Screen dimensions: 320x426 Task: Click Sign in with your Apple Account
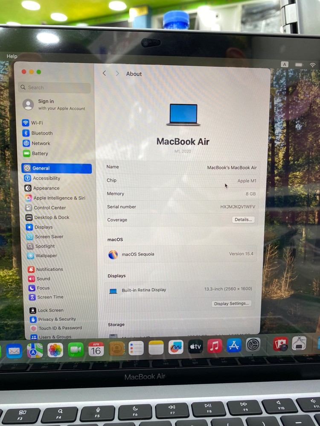click(54, 105)
